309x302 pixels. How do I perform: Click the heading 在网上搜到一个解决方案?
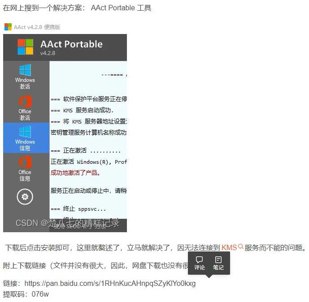click(x=77, y=8)
